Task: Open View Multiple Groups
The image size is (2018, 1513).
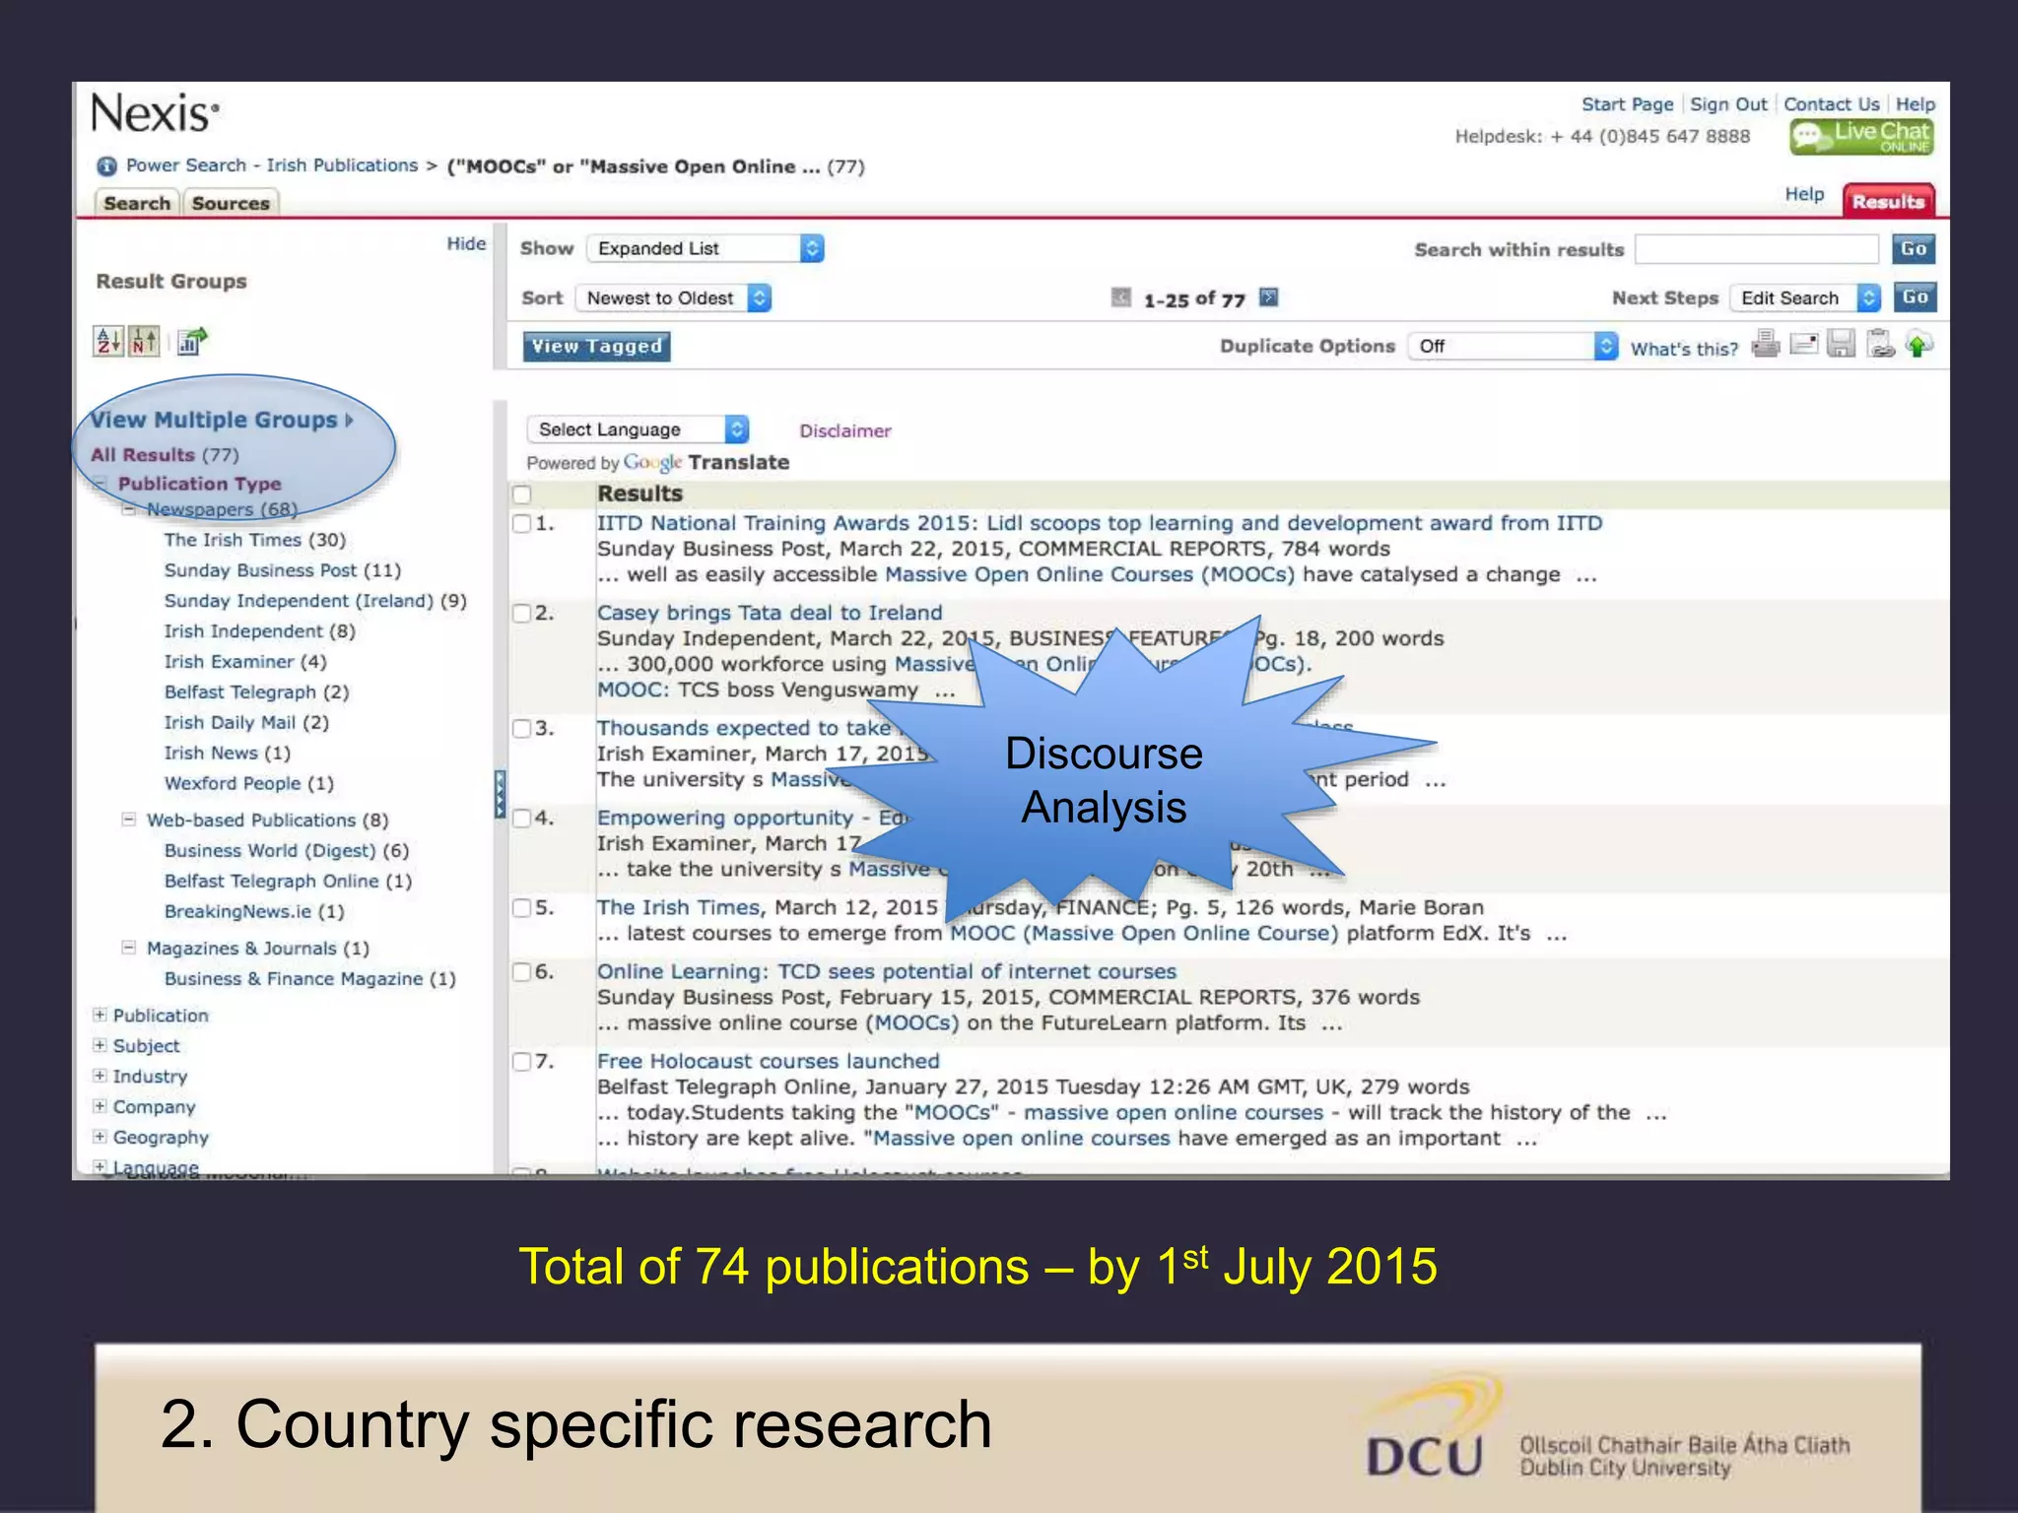Action: 221,420
